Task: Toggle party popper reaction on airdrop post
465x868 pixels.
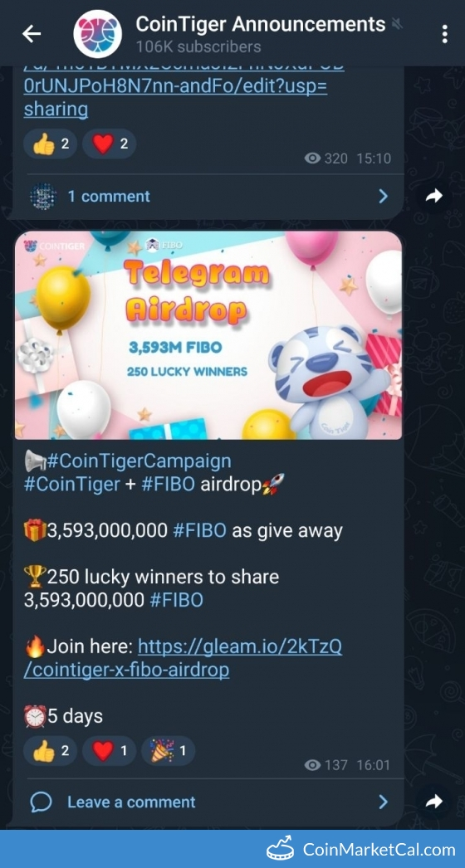Action: pos(168,751)
